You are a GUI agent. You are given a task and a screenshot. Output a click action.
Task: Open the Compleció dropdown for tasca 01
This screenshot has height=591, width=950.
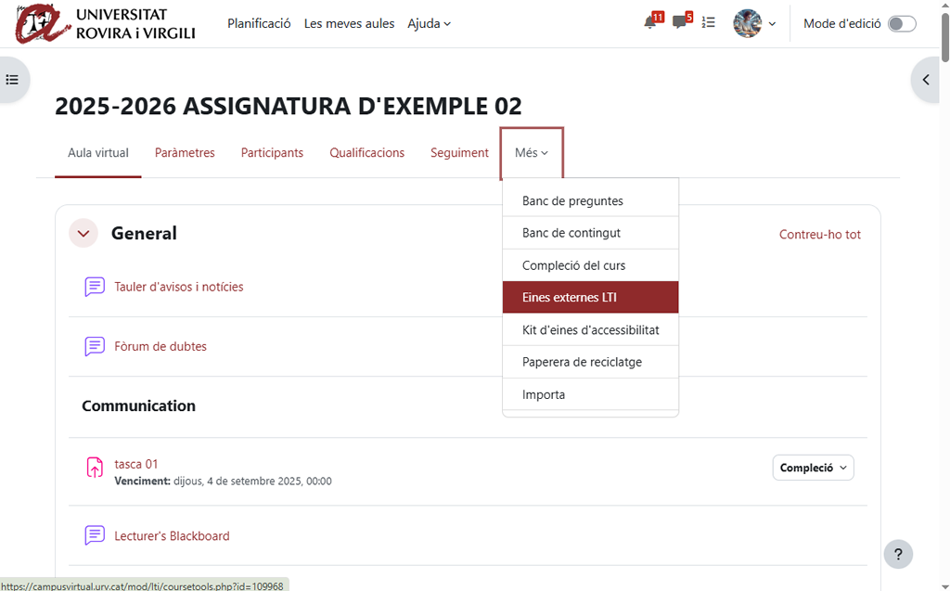813,468
